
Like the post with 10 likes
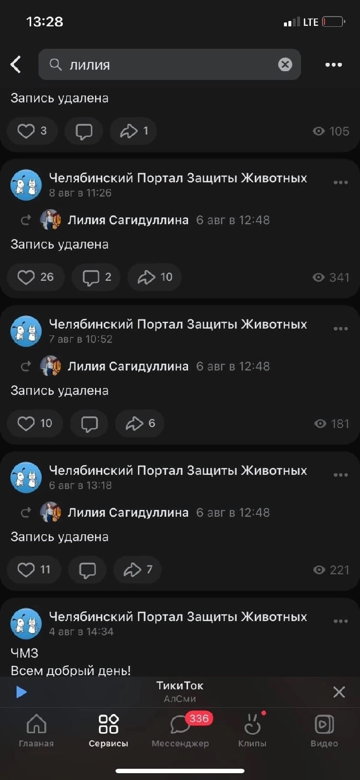pos(35,423)
